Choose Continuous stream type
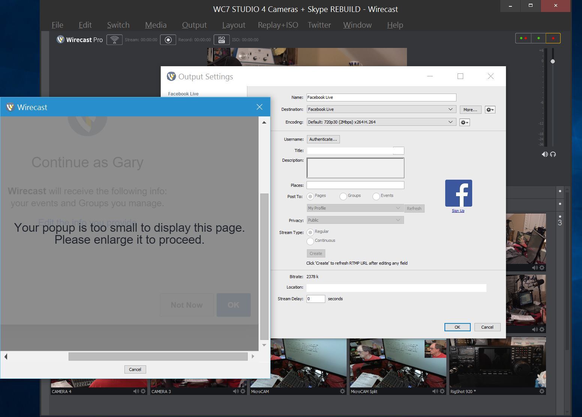The image size is (582, 417). tap(310, 241)
